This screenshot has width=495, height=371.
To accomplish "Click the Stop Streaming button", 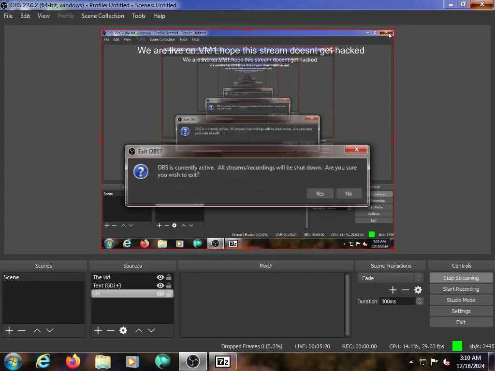I will [461, 278].
